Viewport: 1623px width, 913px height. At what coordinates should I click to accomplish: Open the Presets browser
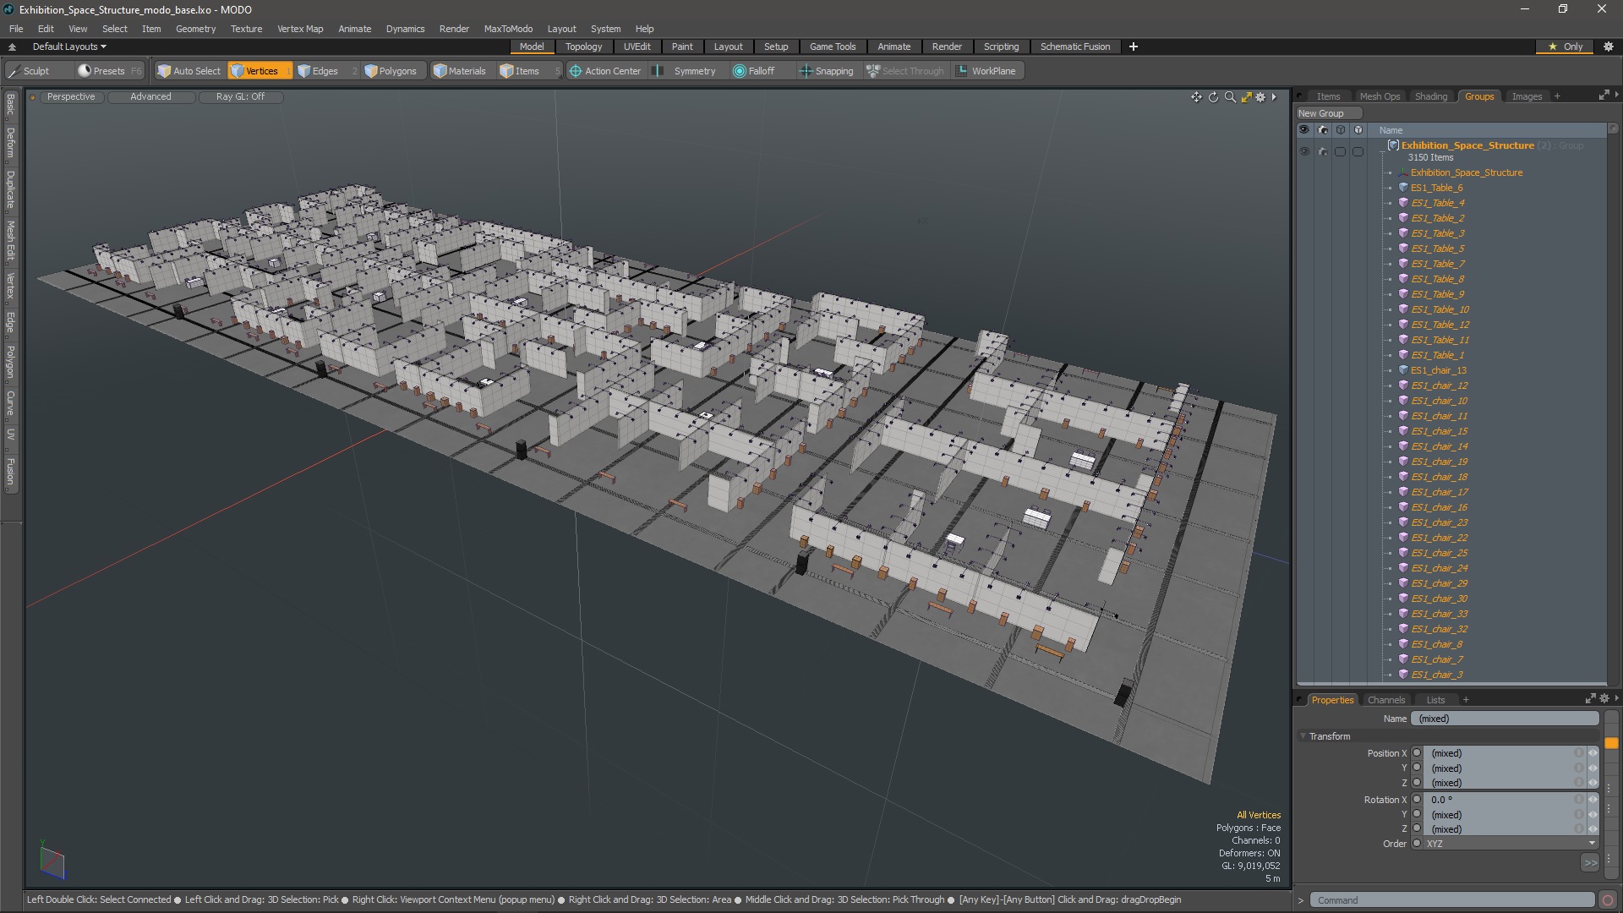(109, 71)
